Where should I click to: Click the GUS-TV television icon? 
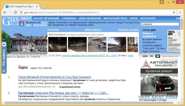pos(158,56)
